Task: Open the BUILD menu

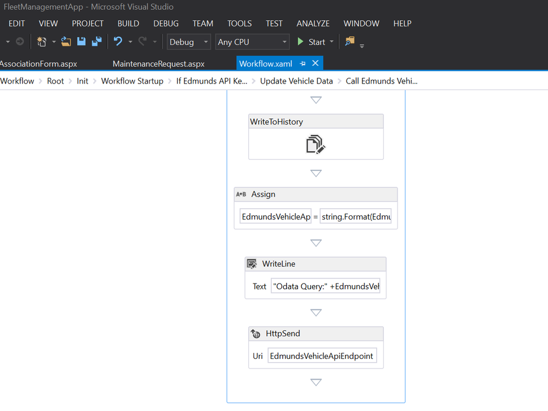Action: tap(128, 24)
